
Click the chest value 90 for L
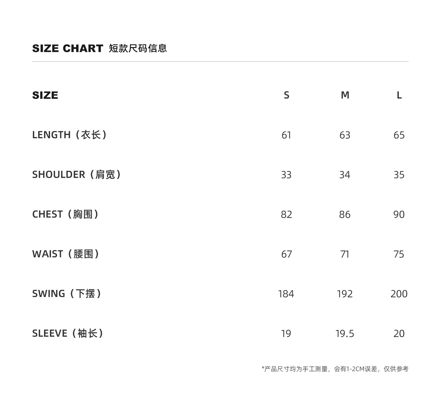[399, 215]
